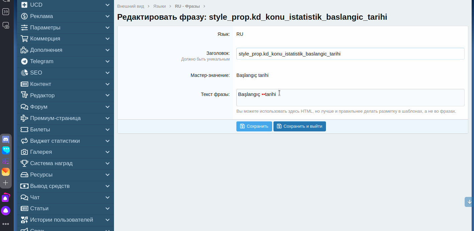Go to Языки breadcrumb link
The image size is (474, 231).
coord(159,6)
